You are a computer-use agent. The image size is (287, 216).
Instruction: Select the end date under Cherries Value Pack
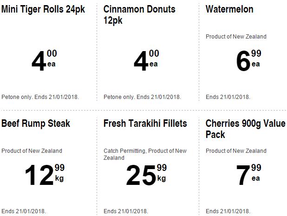(228, 211)
